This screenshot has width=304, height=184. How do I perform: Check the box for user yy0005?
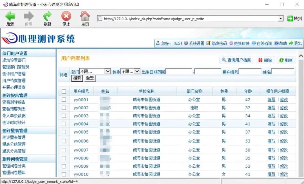[x=64, y=132]
